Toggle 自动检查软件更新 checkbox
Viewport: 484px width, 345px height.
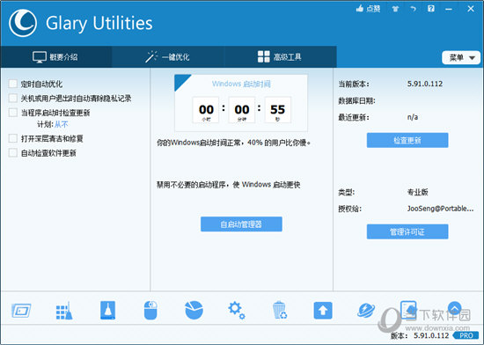coord(13,153)
